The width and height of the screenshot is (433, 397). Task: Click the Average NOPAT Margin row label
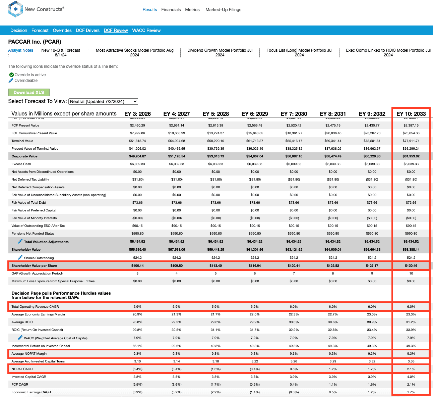click(x=29, y=354)
